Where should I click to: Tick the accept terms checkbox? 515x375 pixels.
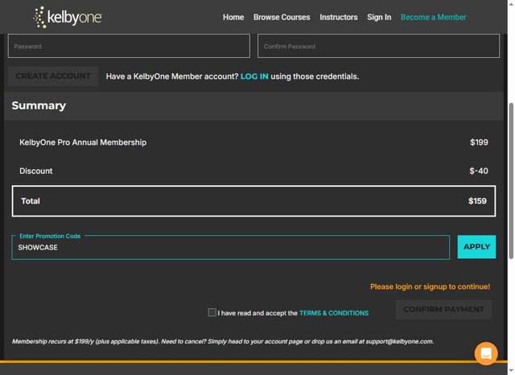coord(212,312)
